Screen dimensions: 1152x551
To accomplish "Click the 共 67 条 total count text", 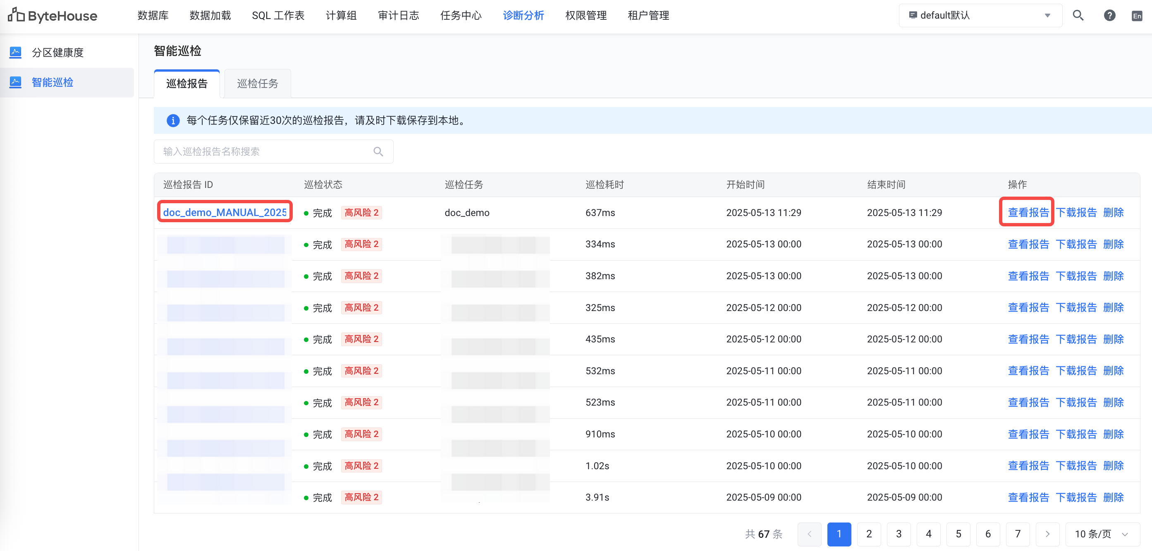I will 763,534.
